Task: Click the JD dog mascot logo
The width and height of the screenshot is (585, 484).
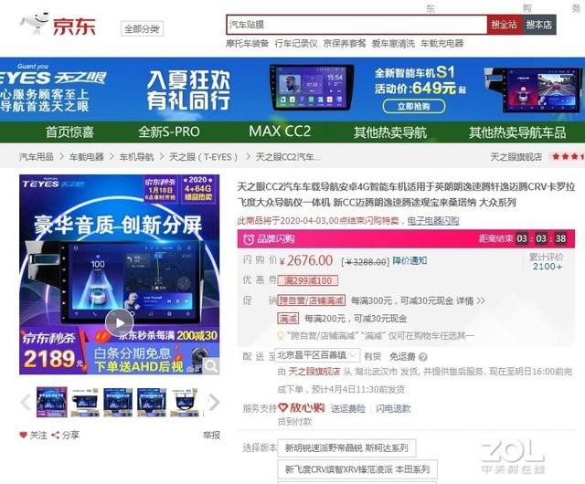Action: tap(35, 23)
